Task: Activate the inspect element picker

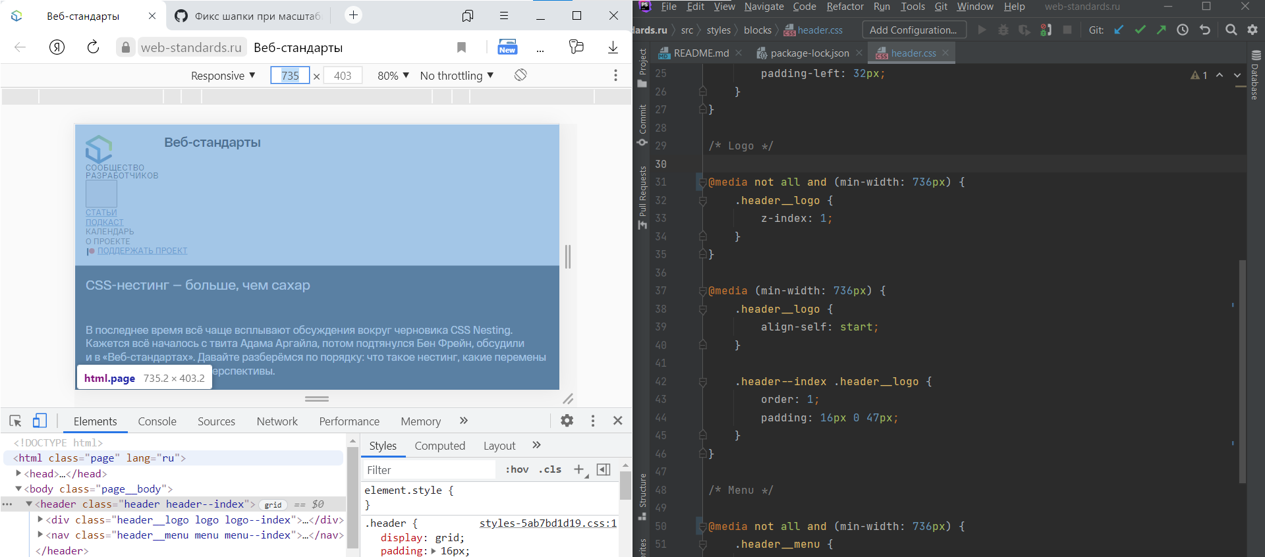Action: [16, 421]
